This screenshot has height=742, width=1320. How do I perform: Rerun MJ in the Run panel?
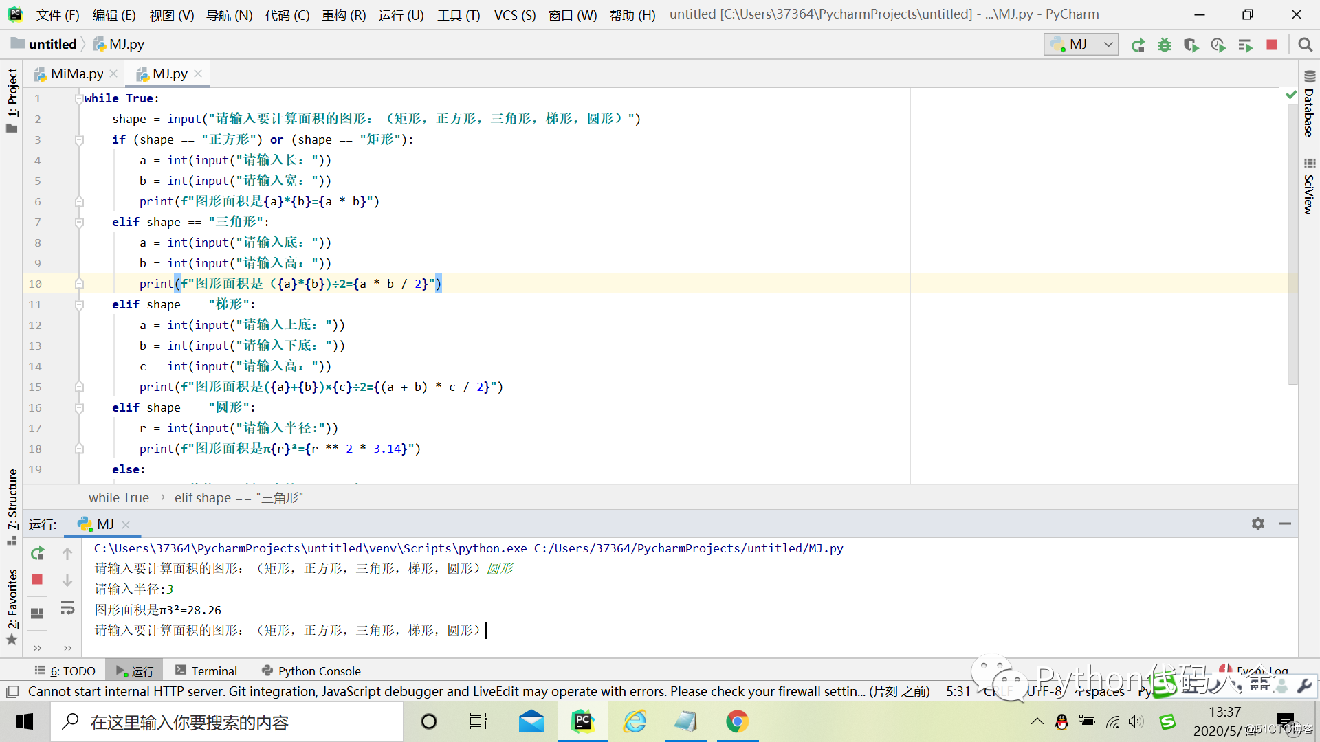coord(38,553)
